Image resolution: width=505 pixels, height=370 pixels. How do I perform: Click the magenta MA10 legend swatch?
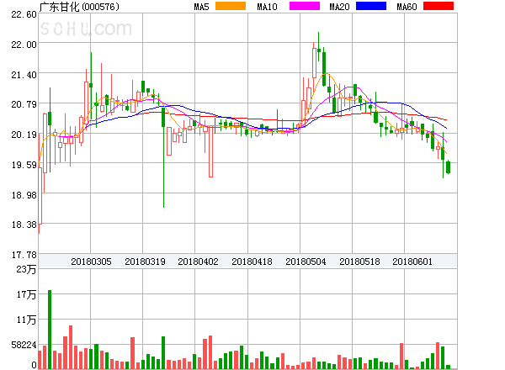click(305, 6)
